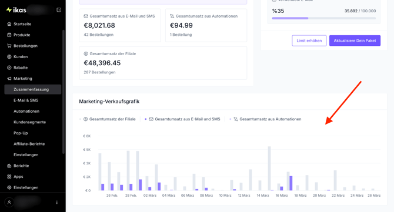
Task: Collapse the sidebar using the panel icon
Action: click(x=59, y=10)
